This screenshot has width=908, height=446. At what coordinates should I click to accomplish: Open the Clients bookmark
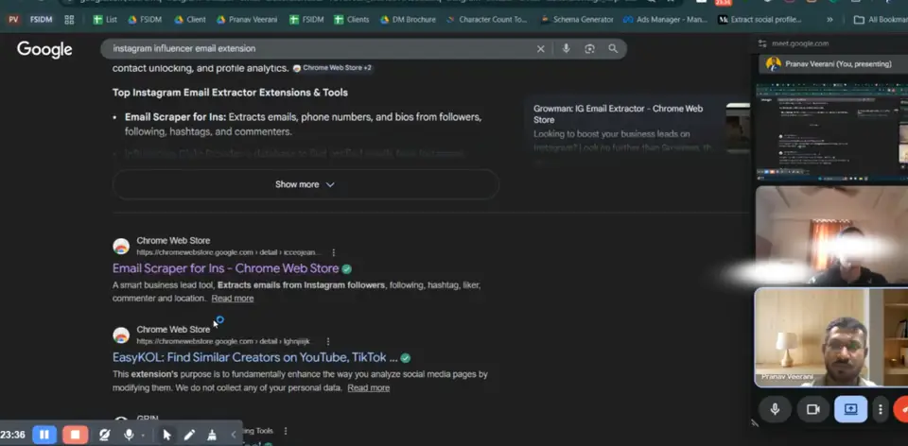(352, 20)
